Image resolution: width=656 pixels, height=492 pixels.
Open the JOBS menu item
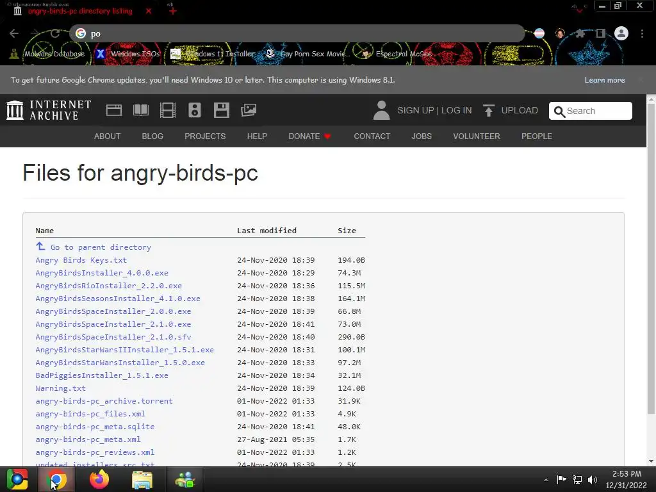tap(422, 136)
